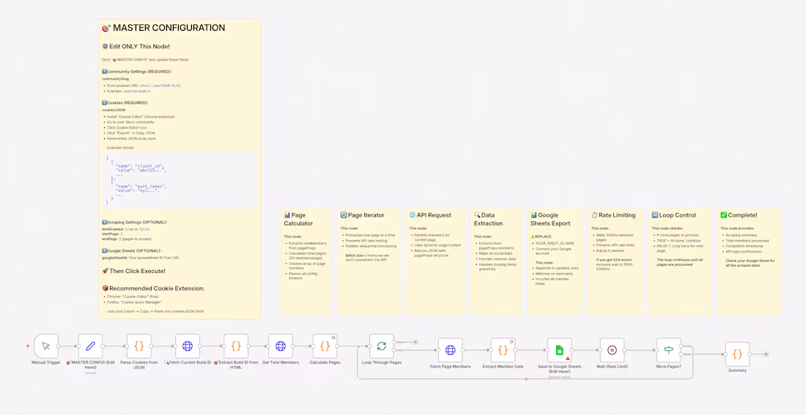Select the Page Iterator sticky note title

[362, 215]
